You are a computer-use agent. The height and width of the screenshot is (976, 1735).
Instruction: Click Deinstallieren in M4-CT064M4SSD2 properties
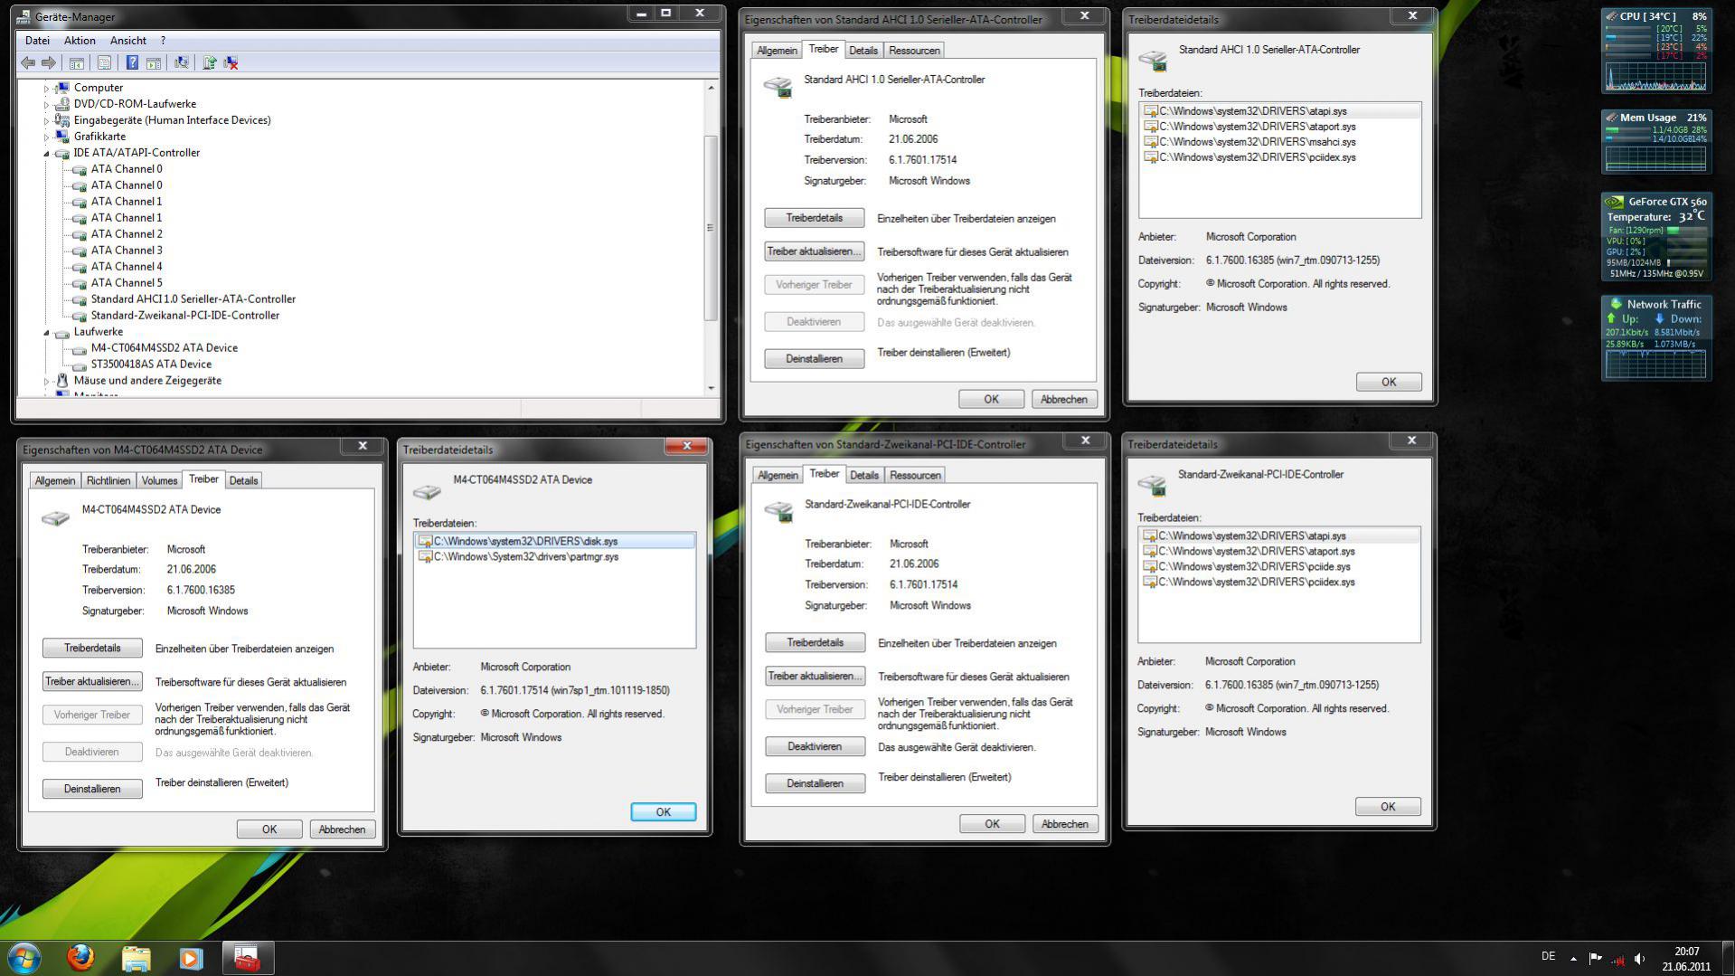(92, 789)
